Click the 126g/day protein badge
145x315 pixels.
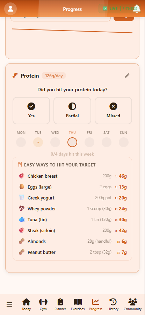click(54, 76)
